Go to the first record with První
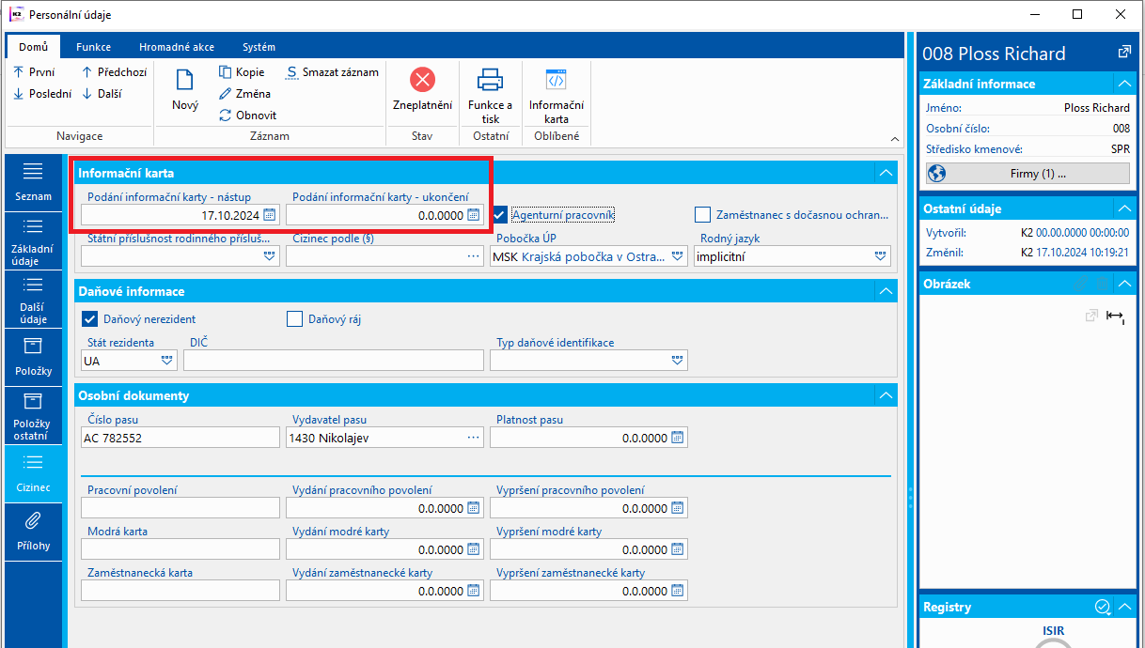Screen dimensions: 1145x648 pyautogui.click(x=34, y=72)
